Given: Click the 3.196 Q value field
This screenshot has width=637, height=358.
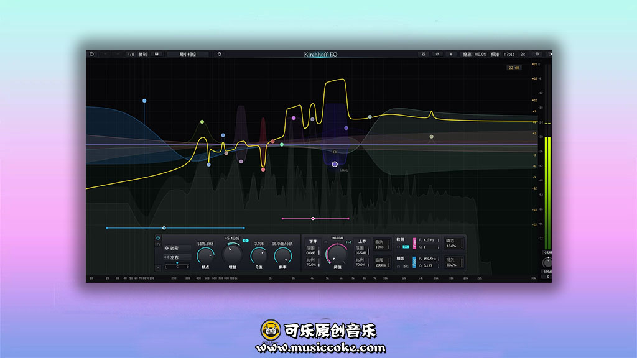Looking at the screenshot, I should pos(259,244).
